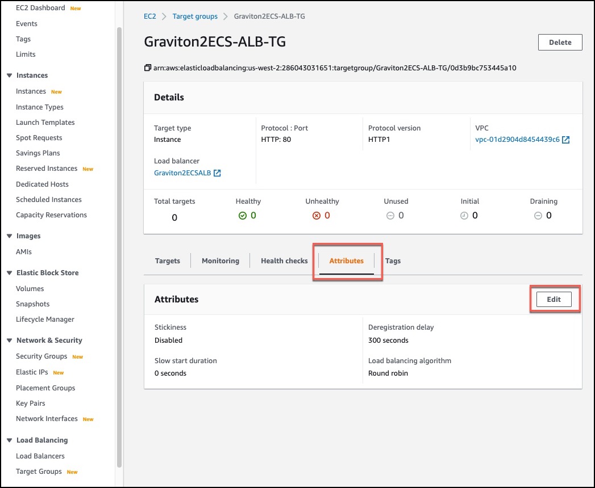
Task: Open Scheduled Instances in sidebar
Action: (48, 200)
